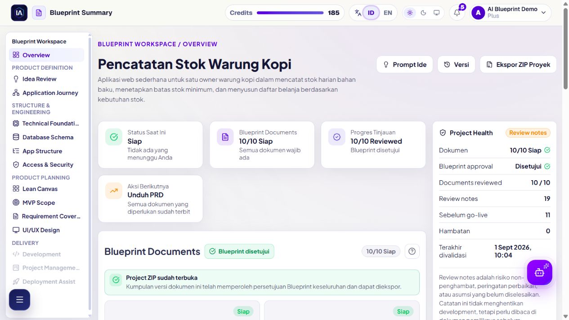Open Access & Security page
This screenshot has height=320, width=569.
tap(46, 164)
